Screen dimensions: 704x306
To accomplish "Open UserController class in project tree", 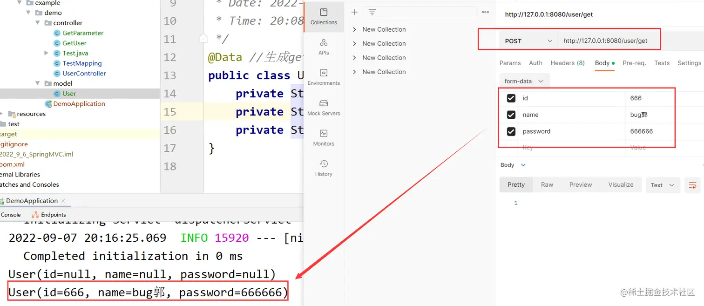I will pos(84,73).
